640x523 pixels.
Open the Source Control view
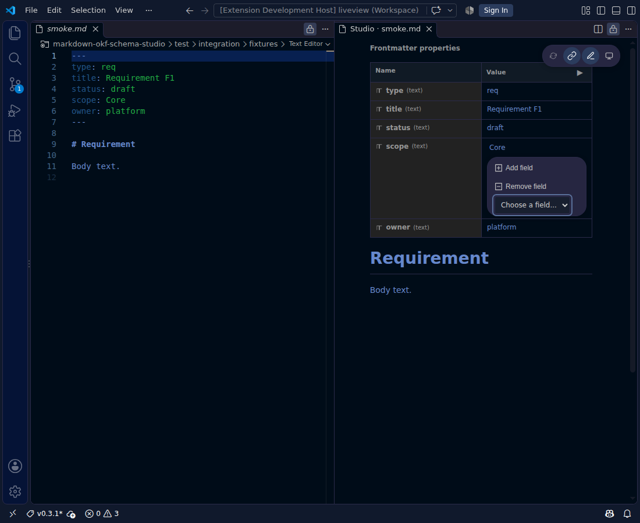[x=15, y=85]
